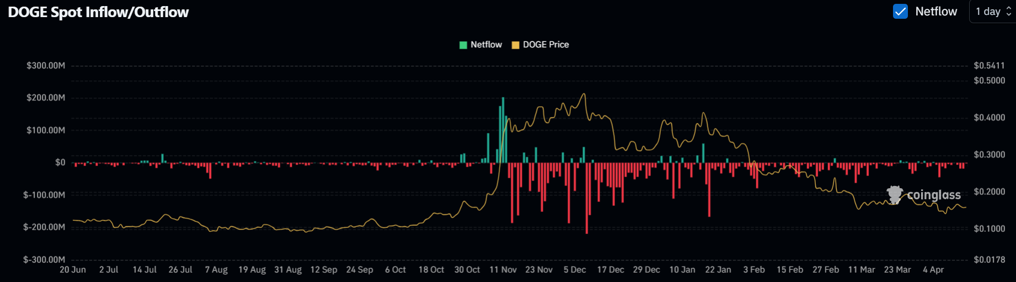Uncheck the Netflow checkbox

[900, 12]
